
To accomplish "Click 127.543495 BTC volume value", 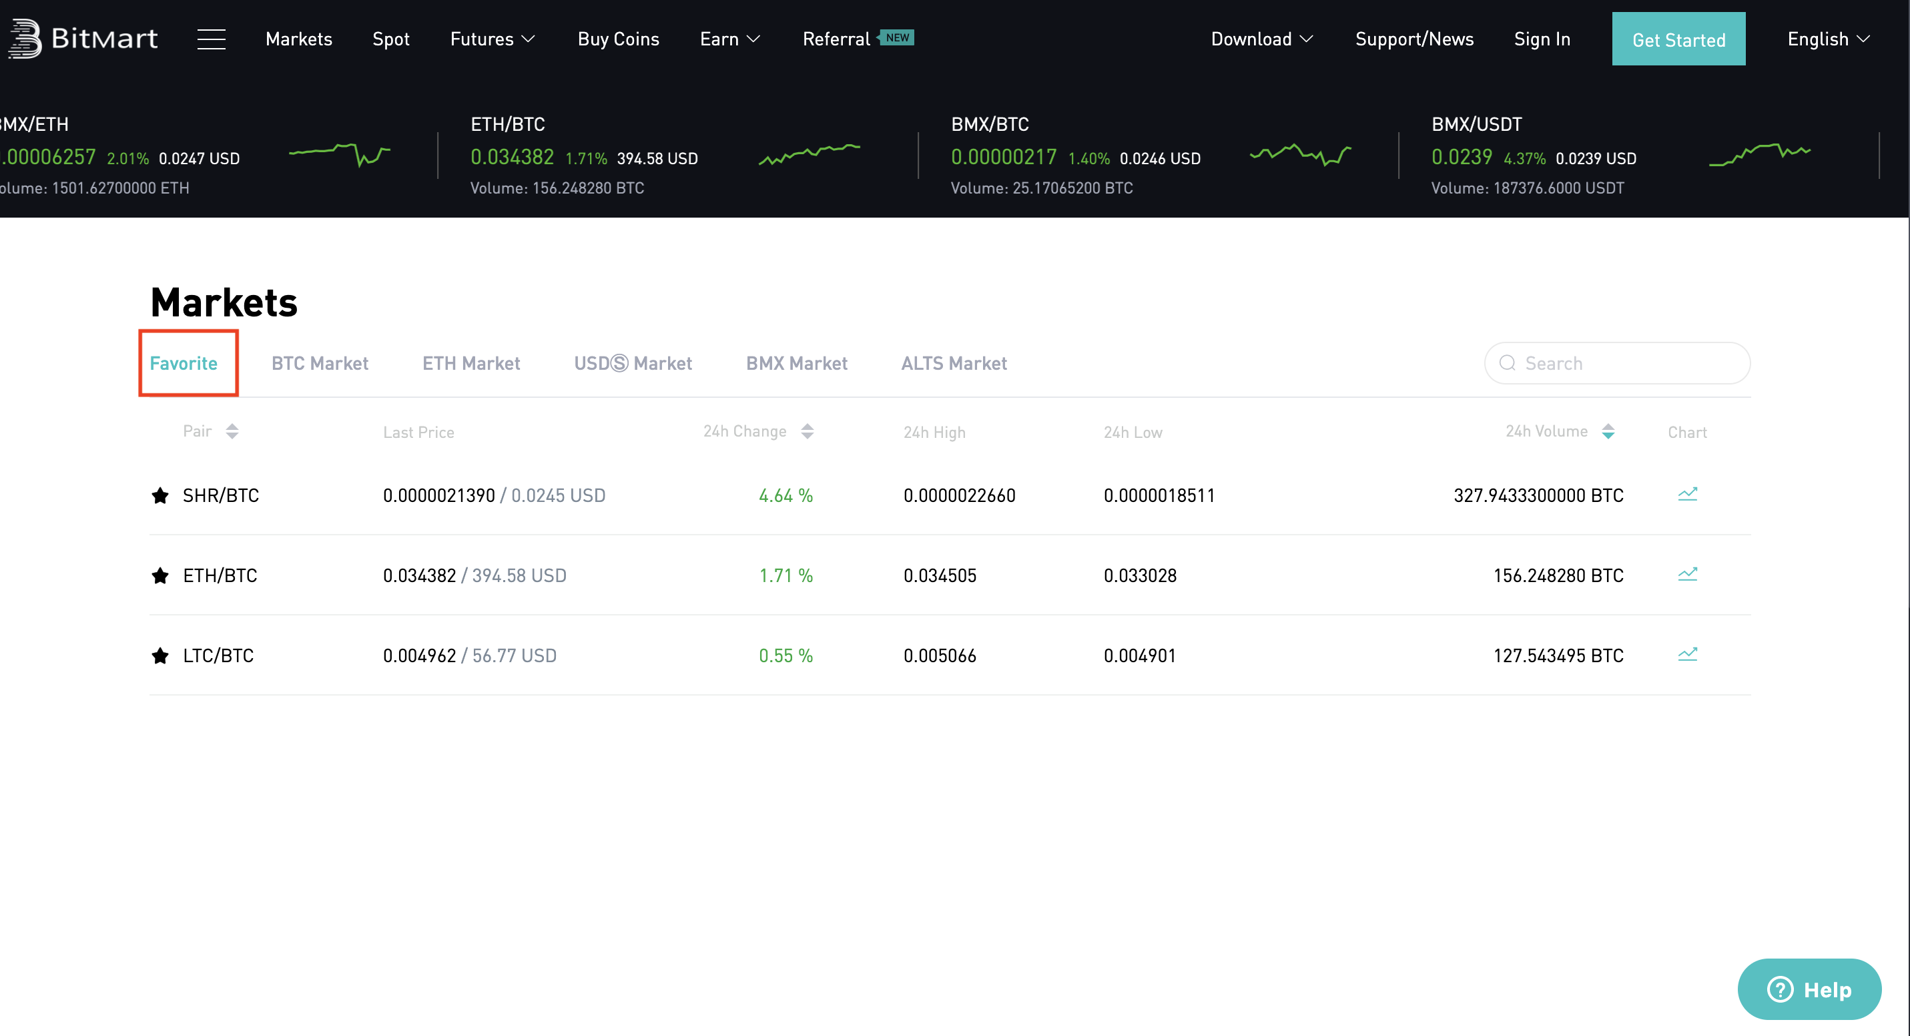I will (x=1558, y=656).
